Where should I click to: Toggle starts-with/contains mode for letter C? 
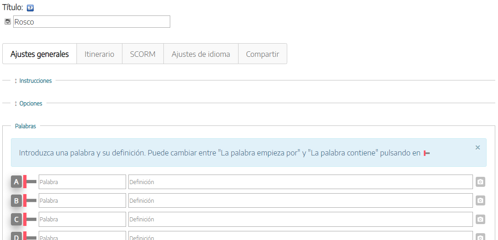[30, 219]
